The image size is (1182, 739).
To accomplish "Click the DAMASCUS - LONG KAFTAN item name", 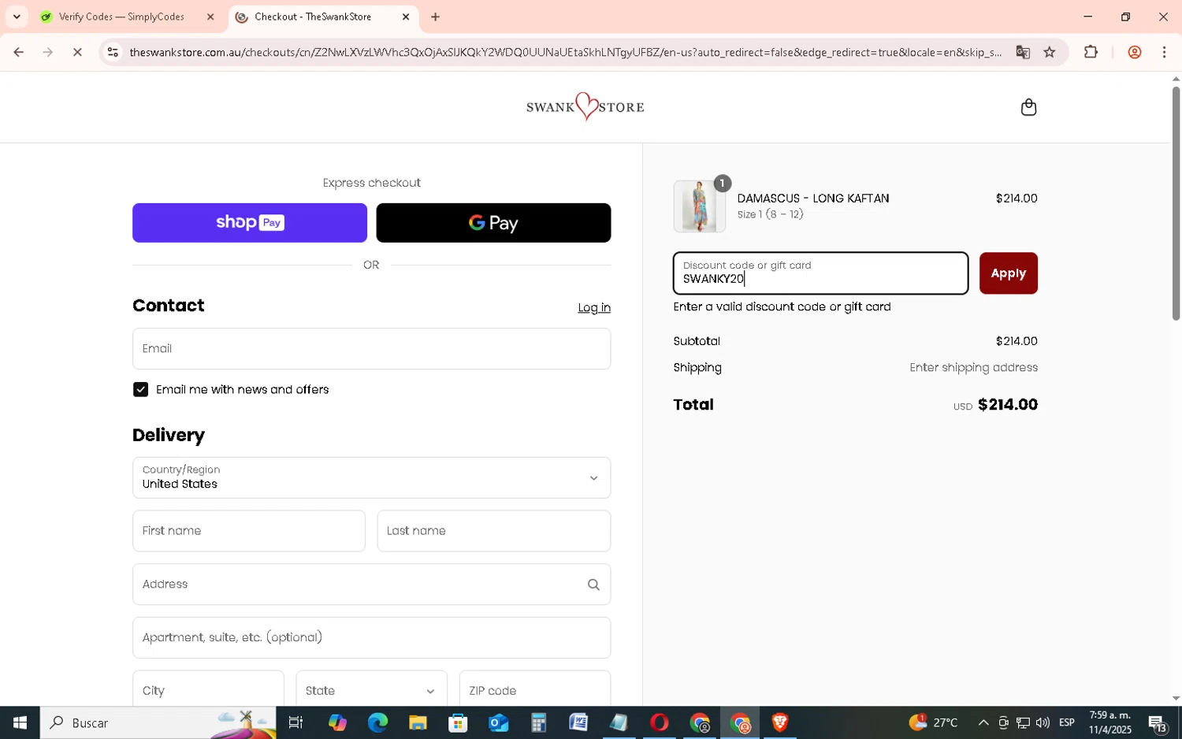I will [813, 199].
